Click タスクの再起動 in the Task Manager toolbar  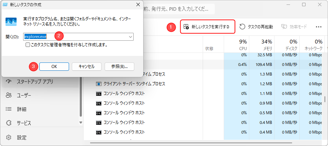256,27
